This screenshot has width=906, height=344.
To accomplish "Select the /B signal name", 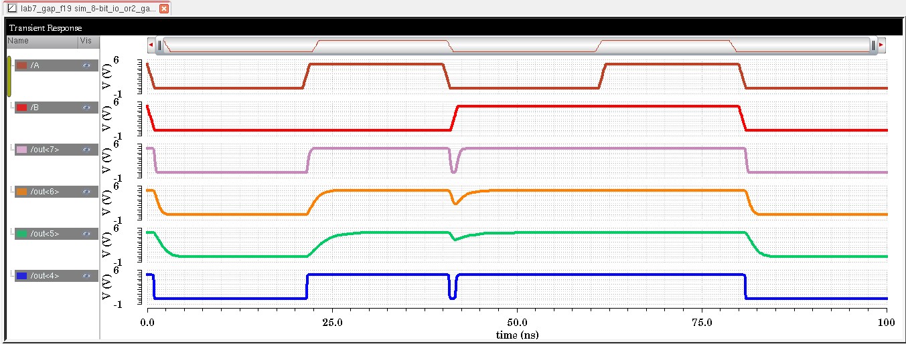I will (x=34, y=108).
